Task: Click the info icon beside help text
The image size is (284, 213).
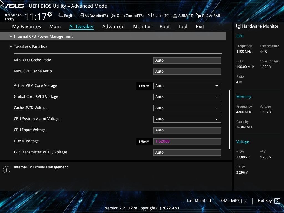Action: click(x=7, y=170)
